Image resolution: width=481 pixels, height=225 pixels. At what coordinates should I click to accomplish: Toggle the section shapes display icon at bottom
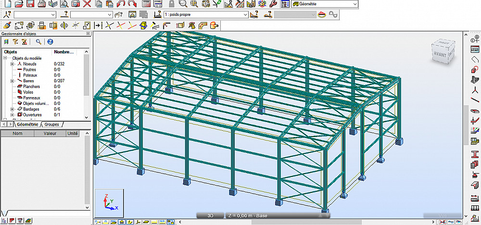pyautogui.click(x=130, y=221)
